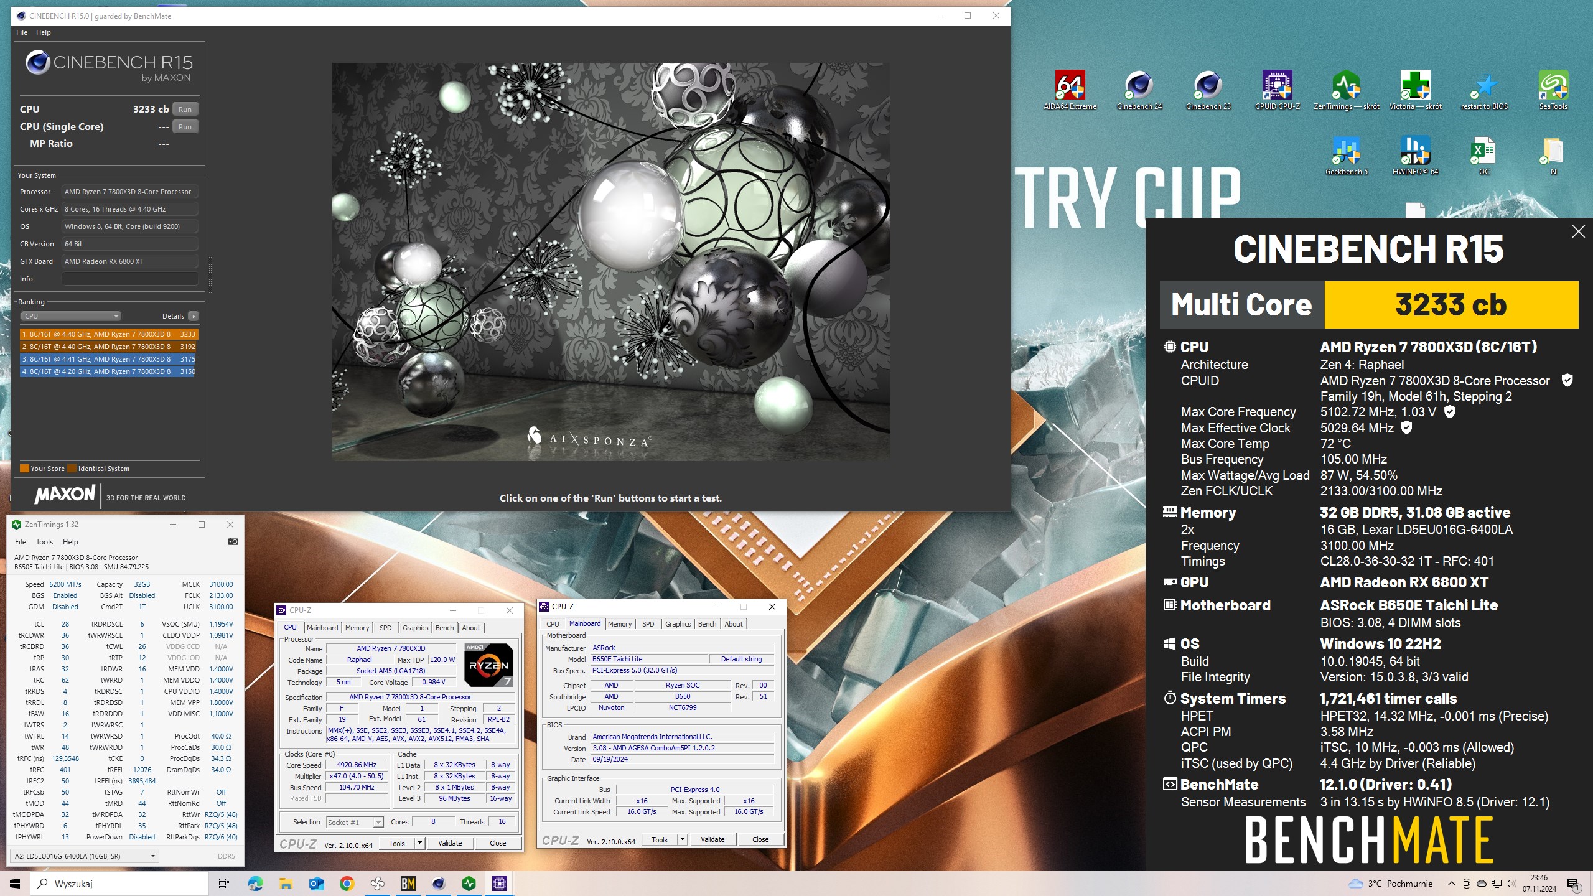Image resolution: width=1593 pixels, height=896 pixels.
Task: Show hidden system tray icons
Action: tap(1452, 884)
